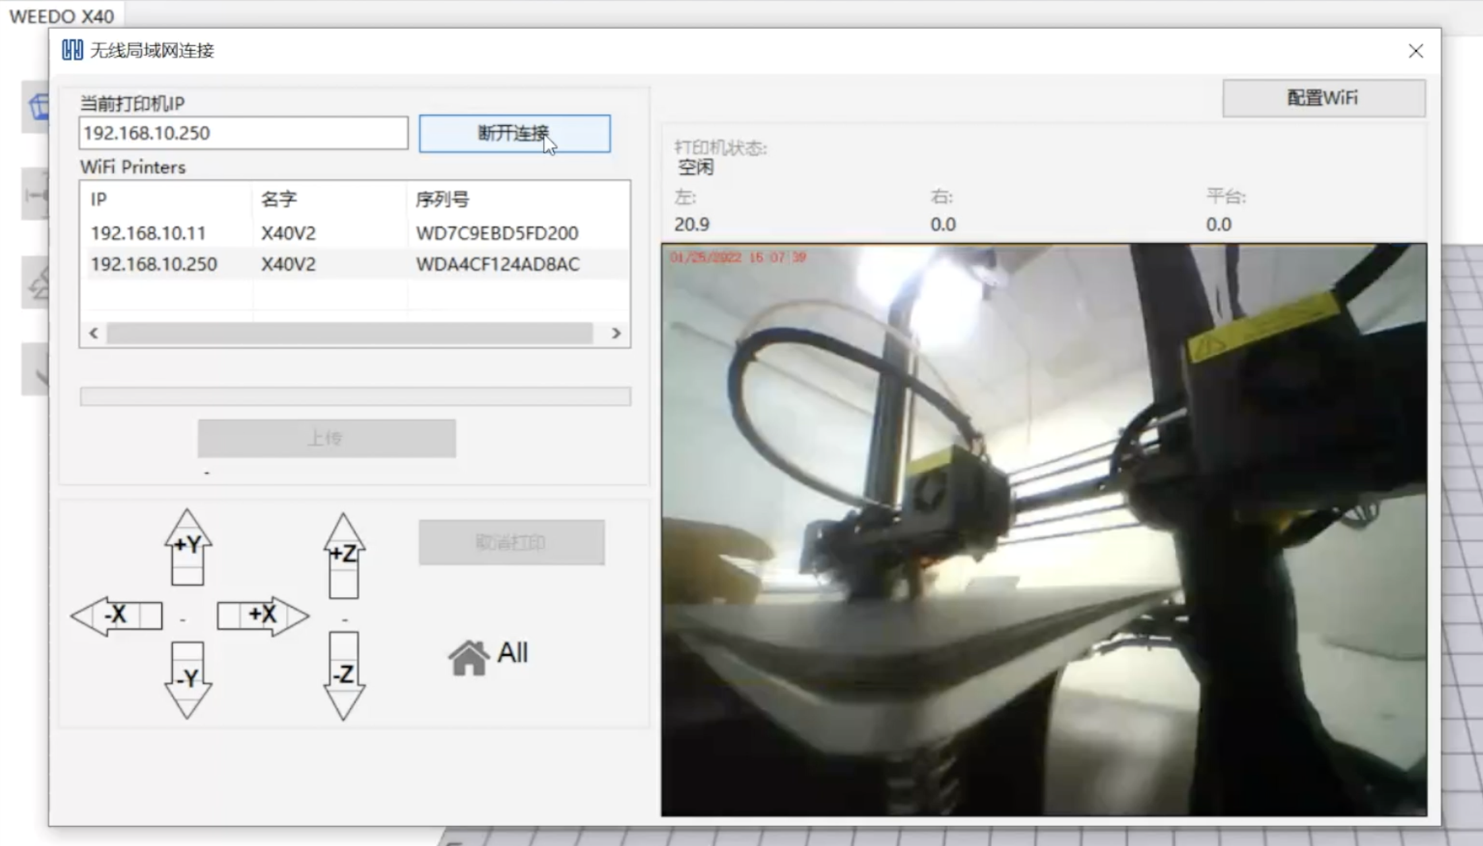Click the horizontal scrollbar of printer list
Screen dimensions: 1483x846
pyautogui.click(x=349, y=333)
